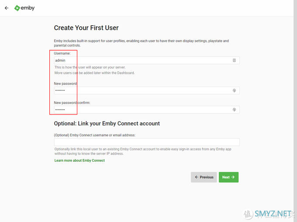Focus the Emby Connect username or email field
Viewport: 297px width, 222px height.
click(x=147, y=142)
